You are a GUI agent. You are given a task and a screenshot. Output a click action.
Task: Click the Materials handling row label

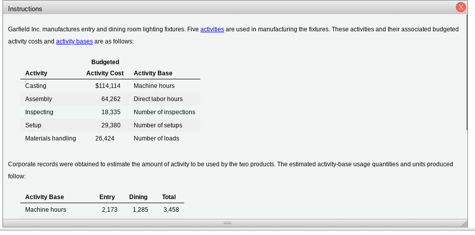tap(50, 138)
